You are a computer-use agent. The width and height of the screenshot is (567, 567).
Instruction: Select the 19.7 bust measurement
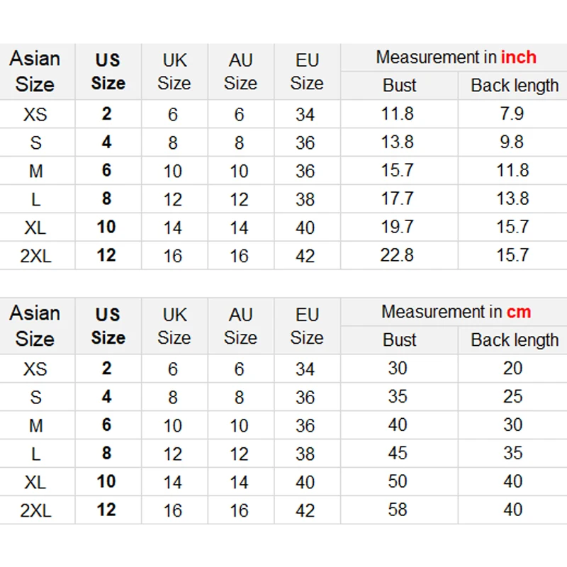coord(397,227)
